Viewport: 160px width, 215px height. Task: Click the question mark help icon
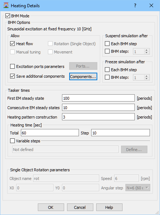coord(135,5)
